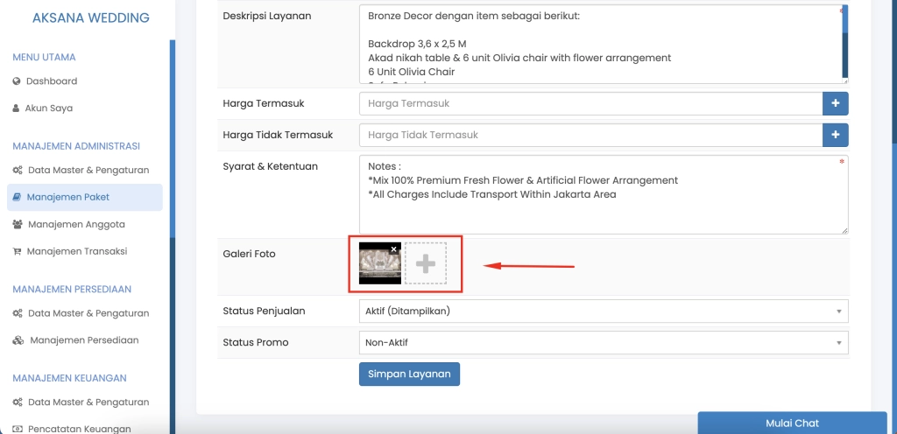The height and width of the screenshot is (434, 897).
Task: Open the Status Promo dropdown
Action: [x=603, y=343]
